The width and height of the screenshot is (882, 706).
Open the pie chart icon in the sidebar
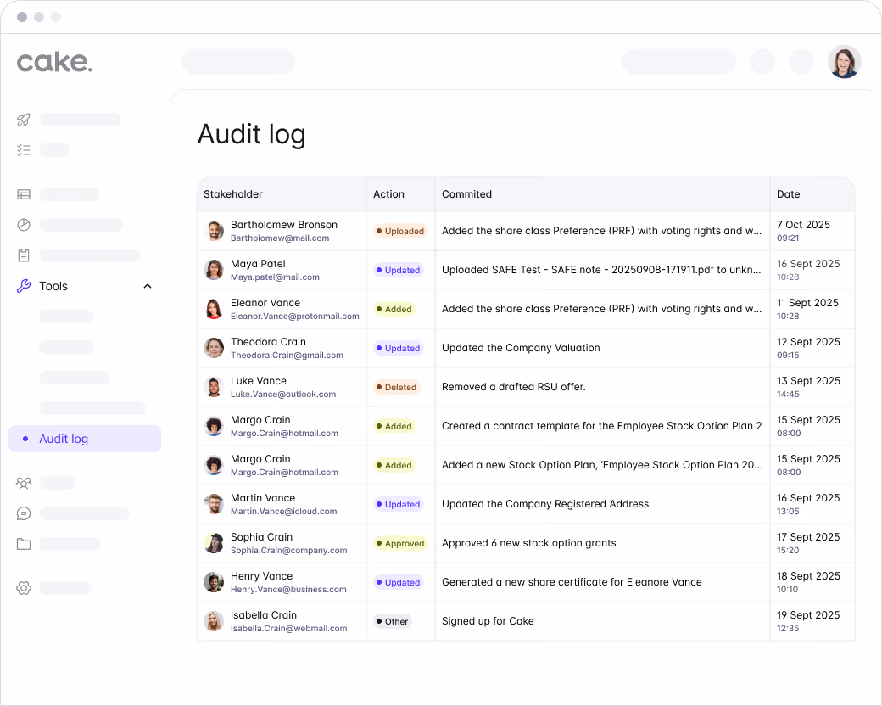coord(24,225)
